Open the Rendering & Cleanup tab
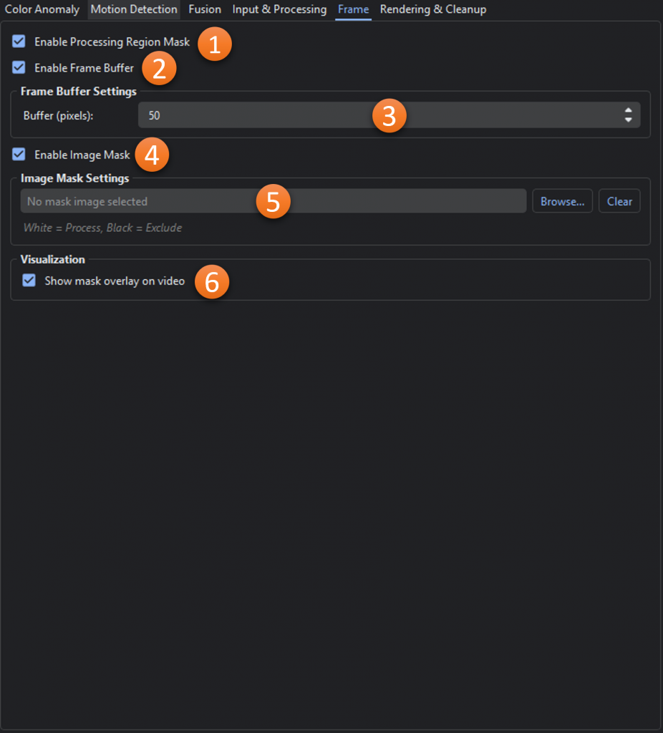The width and height of the screenshot is (663, 733). click(433, 9)
